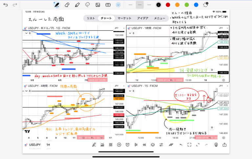Screen dimensions: 252x159
Task: Click the diagonal expand-arrows icon
Action: coord(198,145)
